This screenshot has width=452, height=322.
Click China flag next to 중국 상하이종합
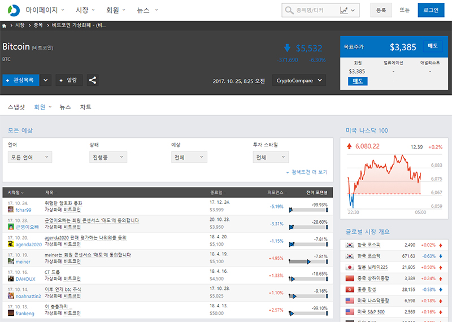pyautogui.click(x=349, y=279)
